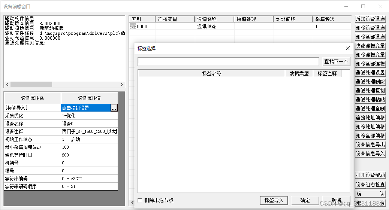Maximize the 设备编辑窗口 window
389x210 pixels.
point(363,6)
